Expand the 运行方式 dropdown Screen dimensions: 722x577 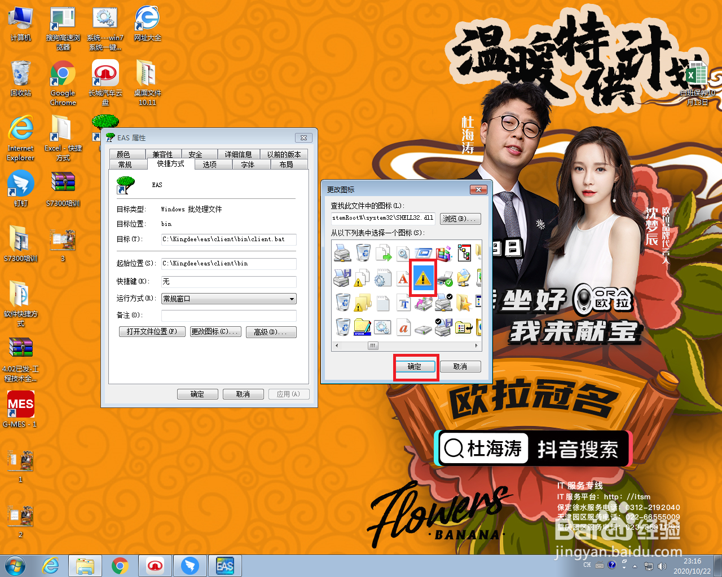pyautogui.click(x=292, y=299)
